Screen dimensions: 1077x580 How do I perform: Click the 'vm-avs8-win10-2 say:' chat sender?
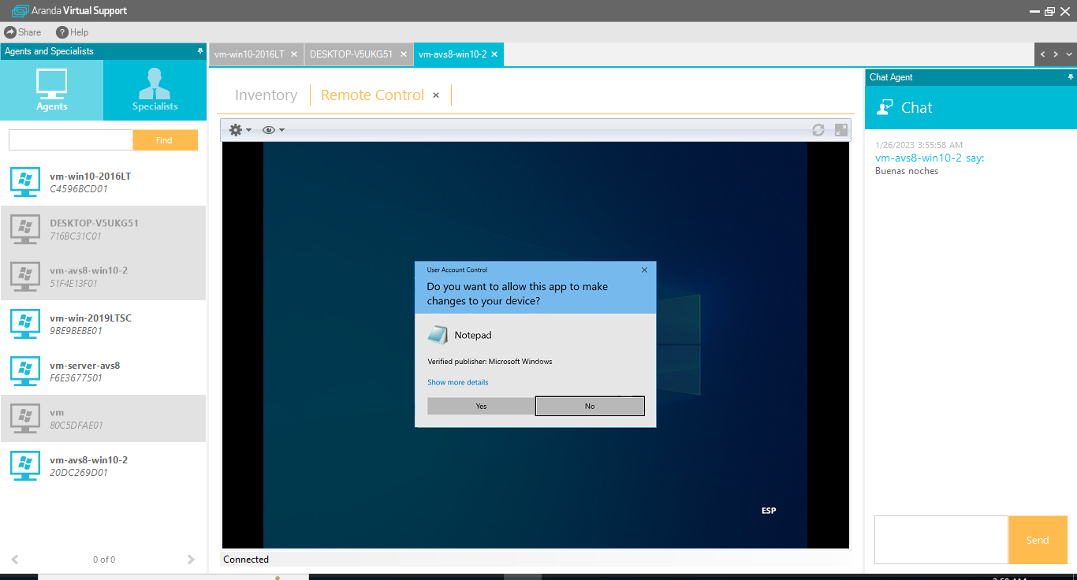(x=930, y=158)
